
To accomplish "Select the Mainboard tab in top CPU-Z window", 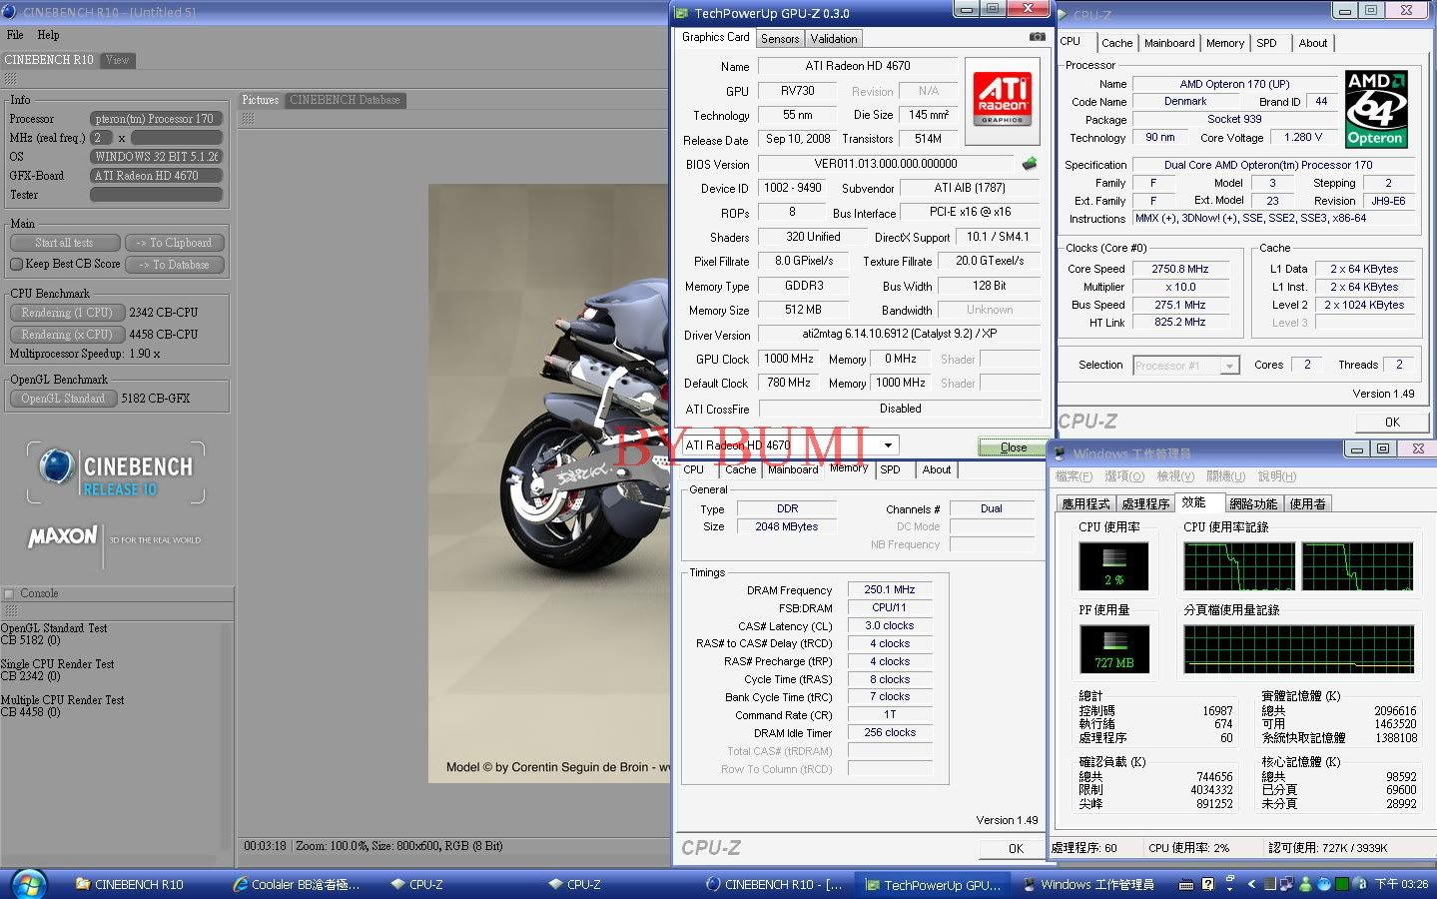I will click(1169, 43).
